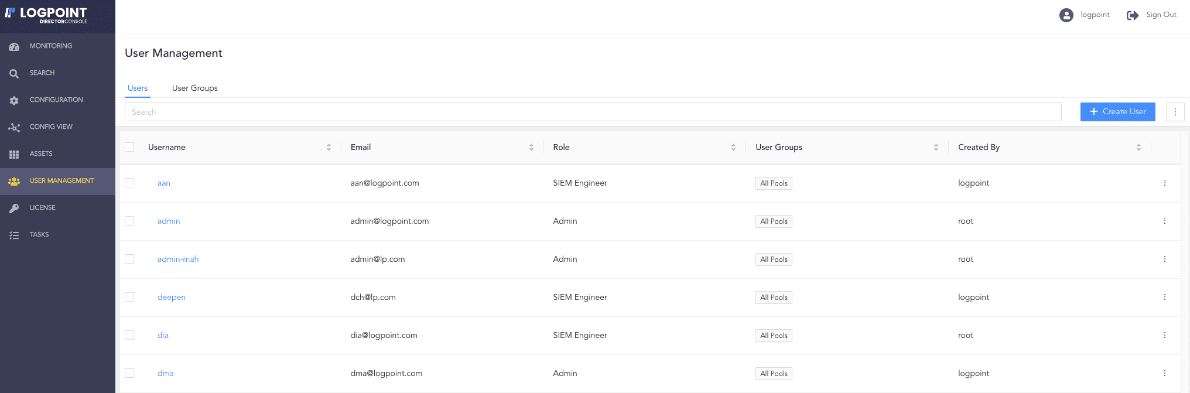The width and height of the screenshot is (1190, 393).
Task: Open Search via magnifier sidebar icon
Action: pos(14,73)
